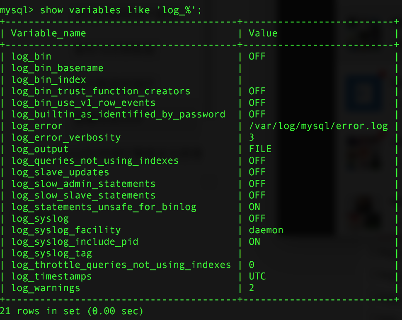Viewport: 402px width, 320px height.
Task: Click the Value column header
Action: (x=263, y=33)
